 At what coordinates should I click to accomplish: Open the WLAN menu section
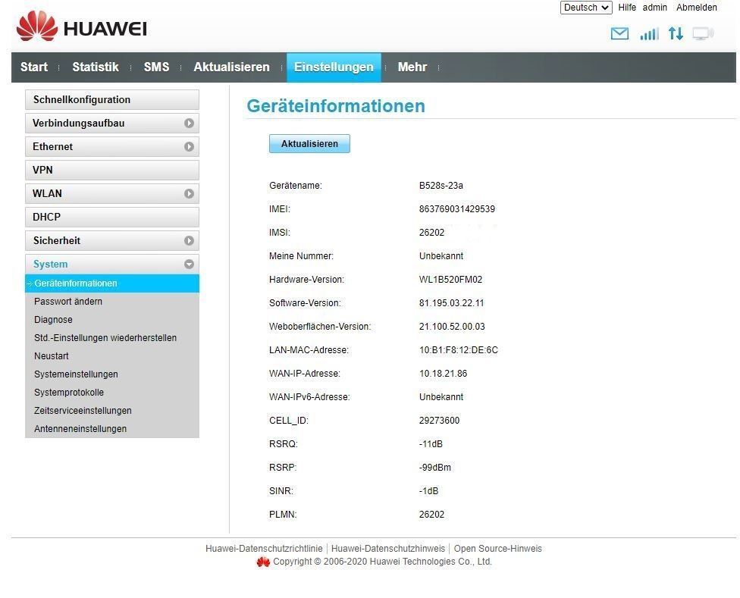click(112, 194)
